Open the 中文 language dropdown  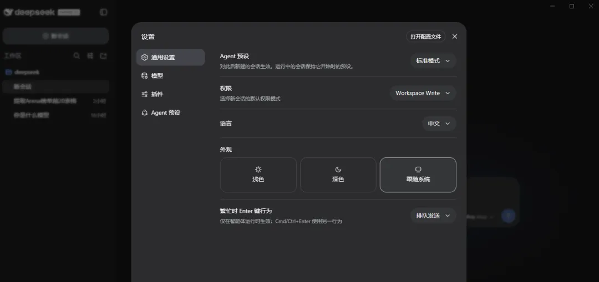439,124
